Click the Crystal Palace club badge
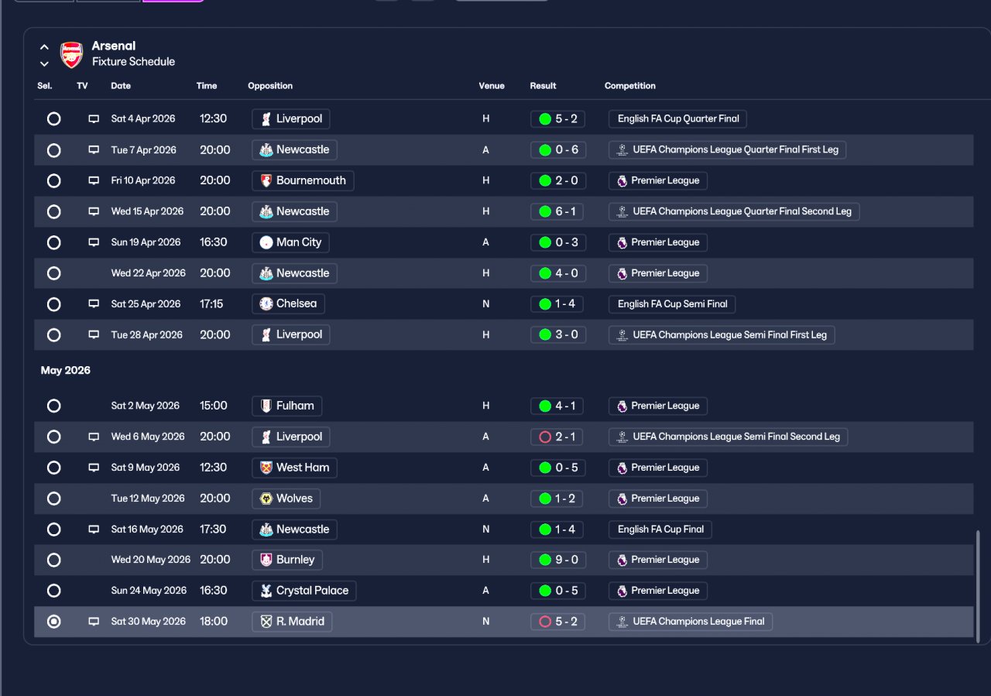This screenshot has height=696, width=991. click(x=266, y=591)
